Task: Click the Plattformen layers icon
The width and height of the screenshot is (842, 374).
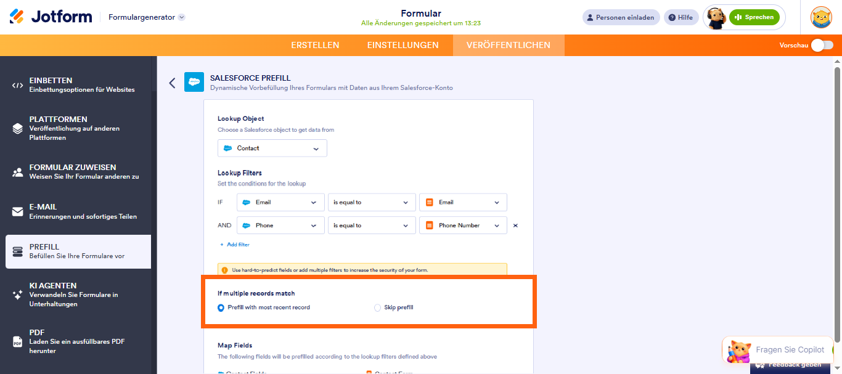Action: tap(17, 128)
